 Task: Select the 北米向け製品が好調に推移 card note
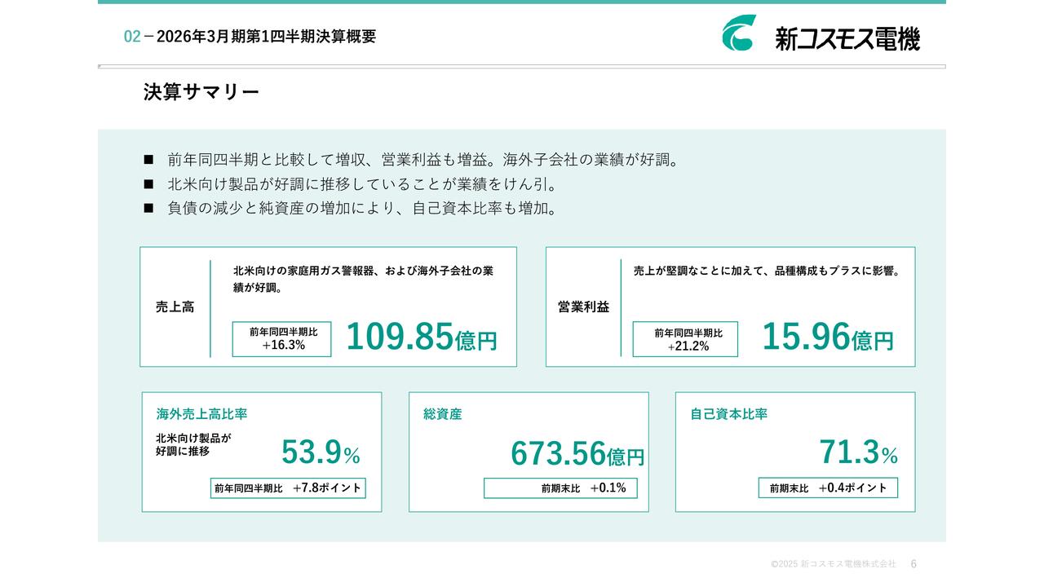tap(193, 444)
